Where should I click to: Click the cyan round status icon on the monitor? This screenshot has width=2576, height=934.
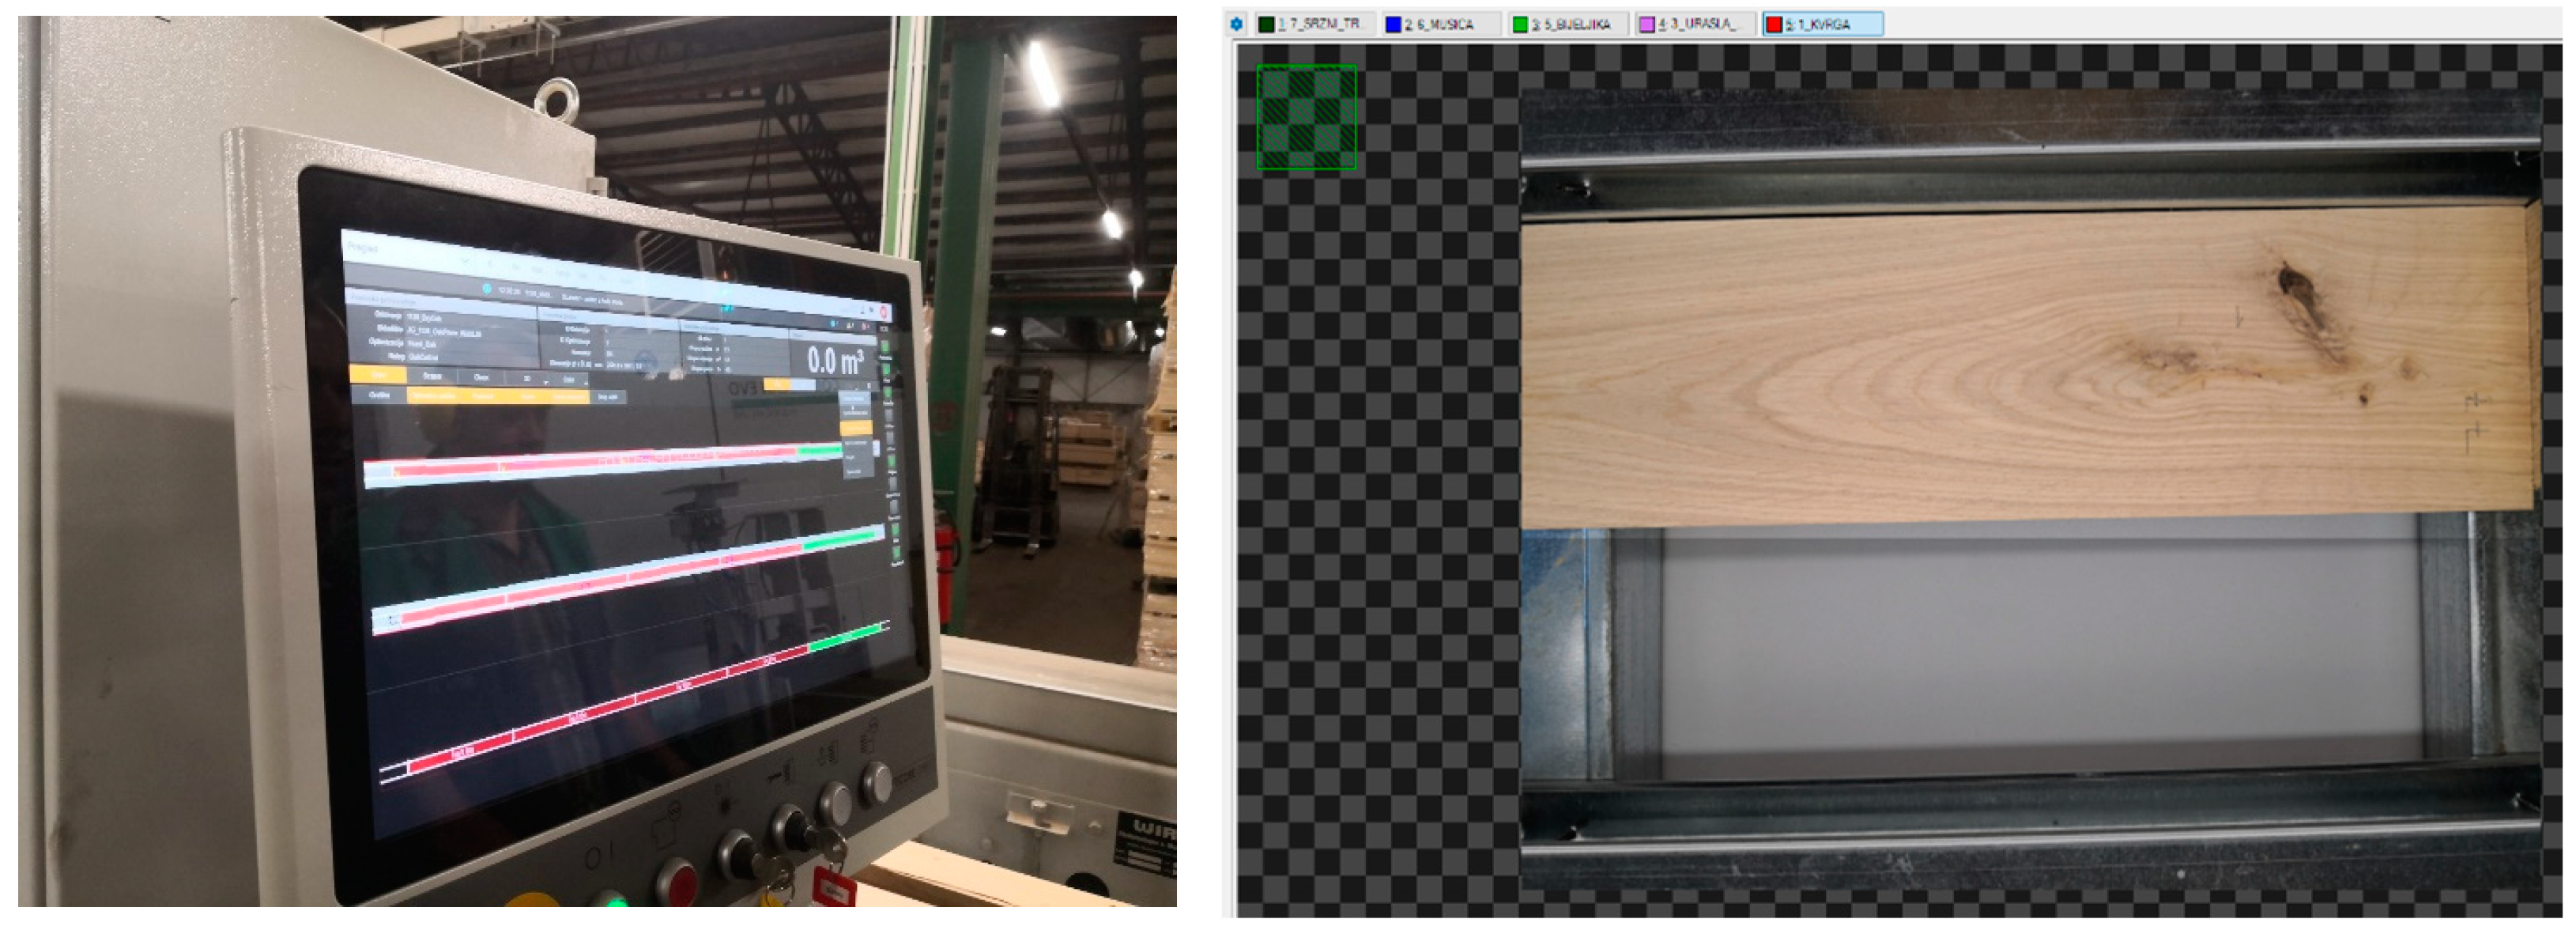click(x=487, y=289)
